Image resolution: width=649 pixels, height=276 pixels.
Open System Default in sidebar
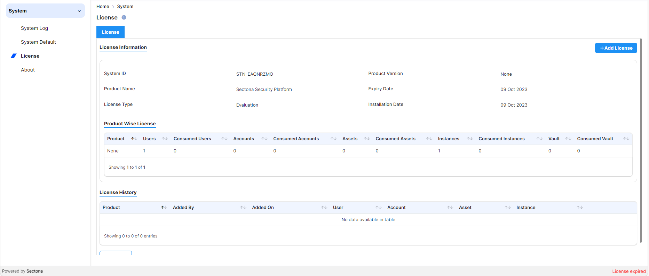[38, 42]
